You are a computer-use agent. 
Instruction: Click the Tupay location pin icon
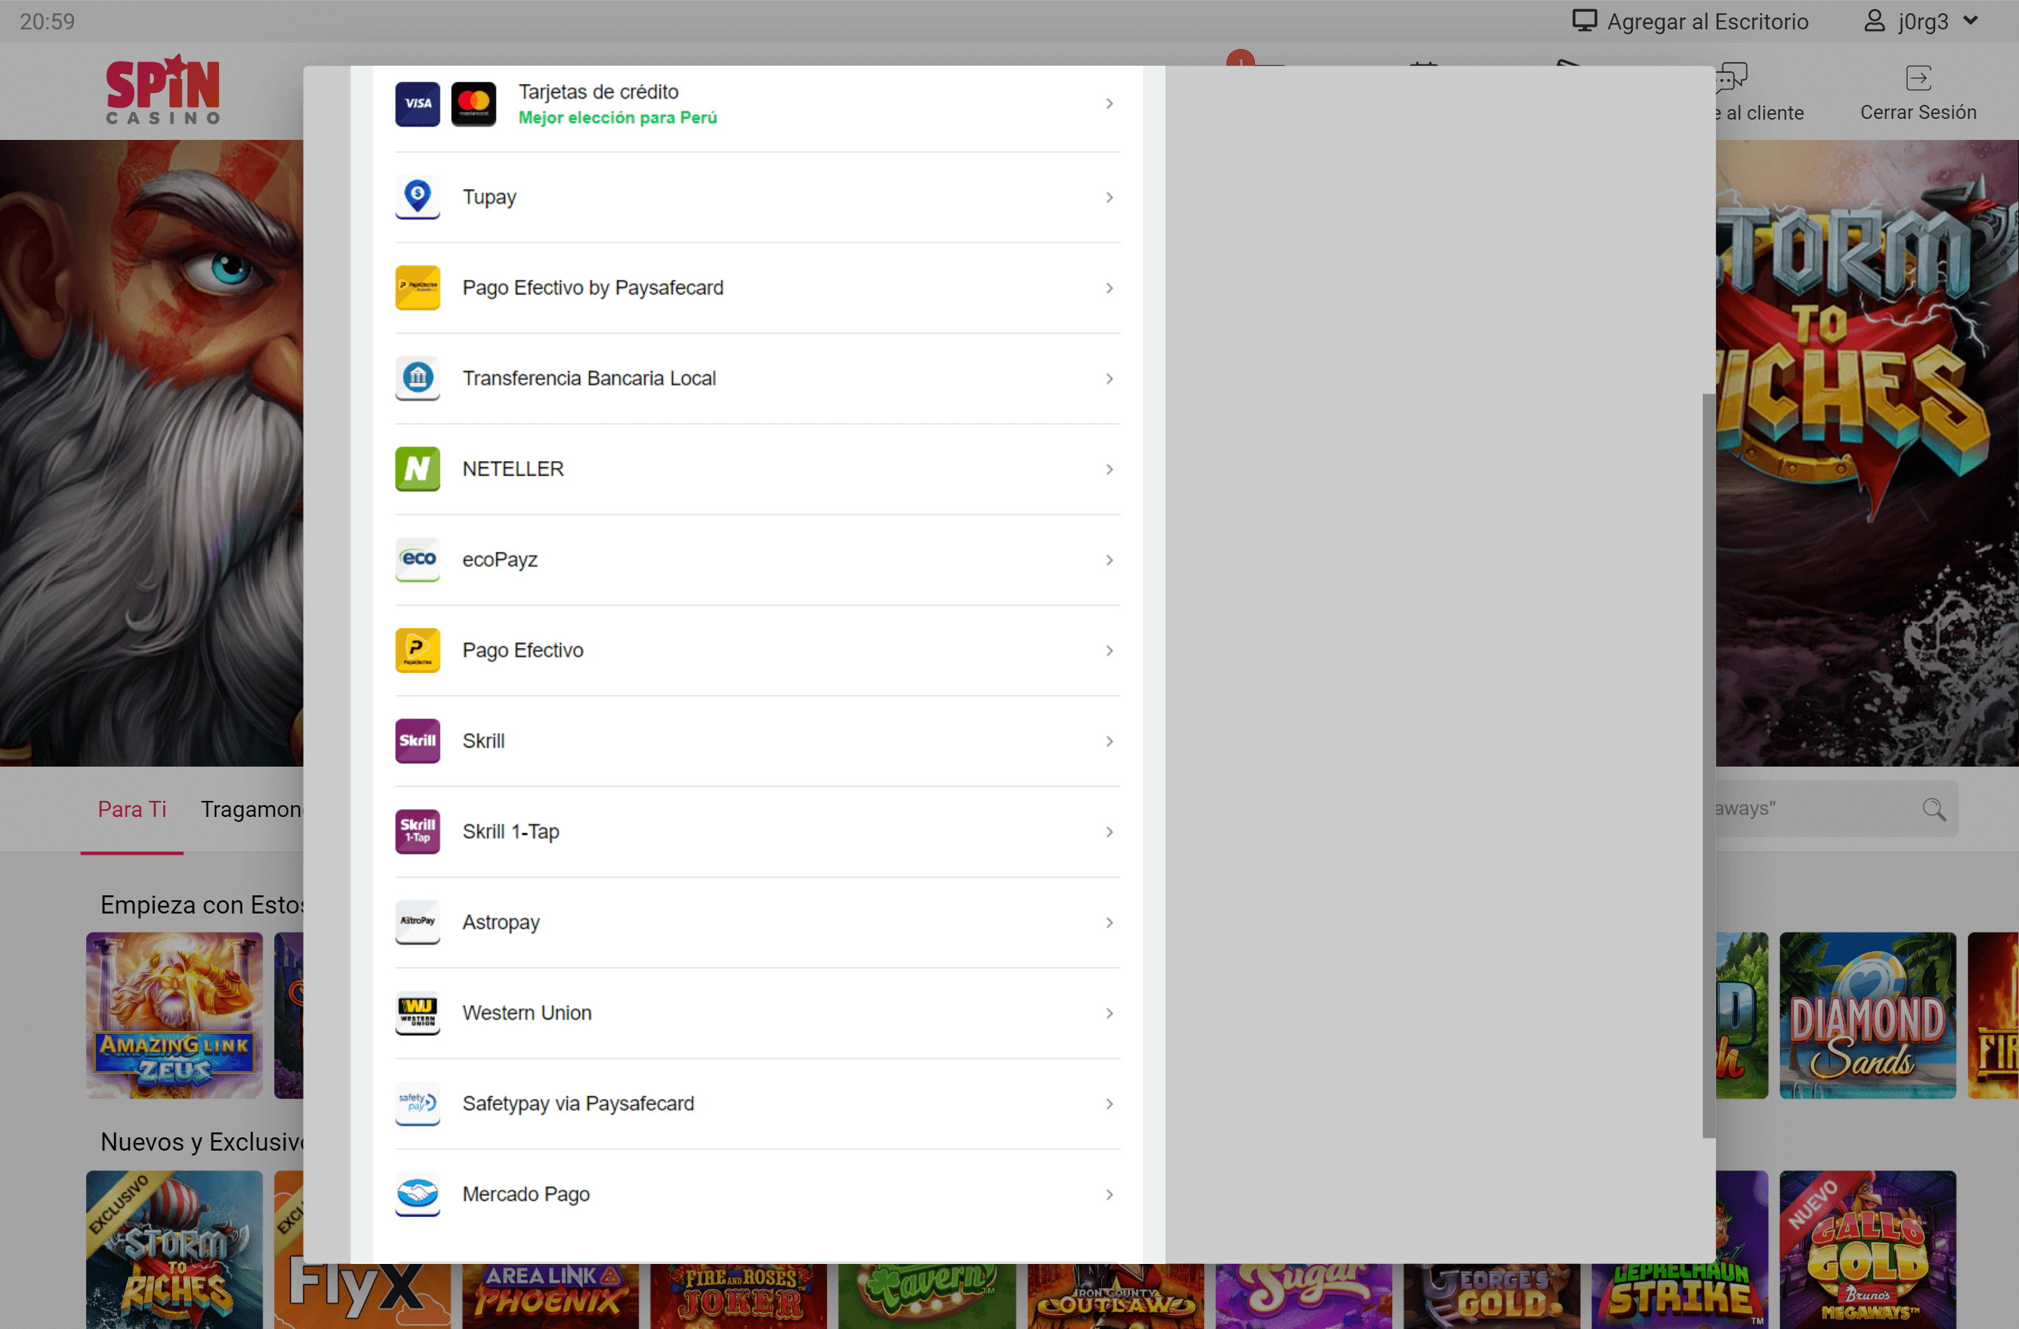418,197
